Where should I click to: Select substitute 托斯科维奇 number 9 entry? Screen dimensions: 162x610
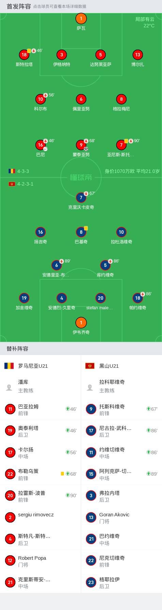tap(121, 409)
